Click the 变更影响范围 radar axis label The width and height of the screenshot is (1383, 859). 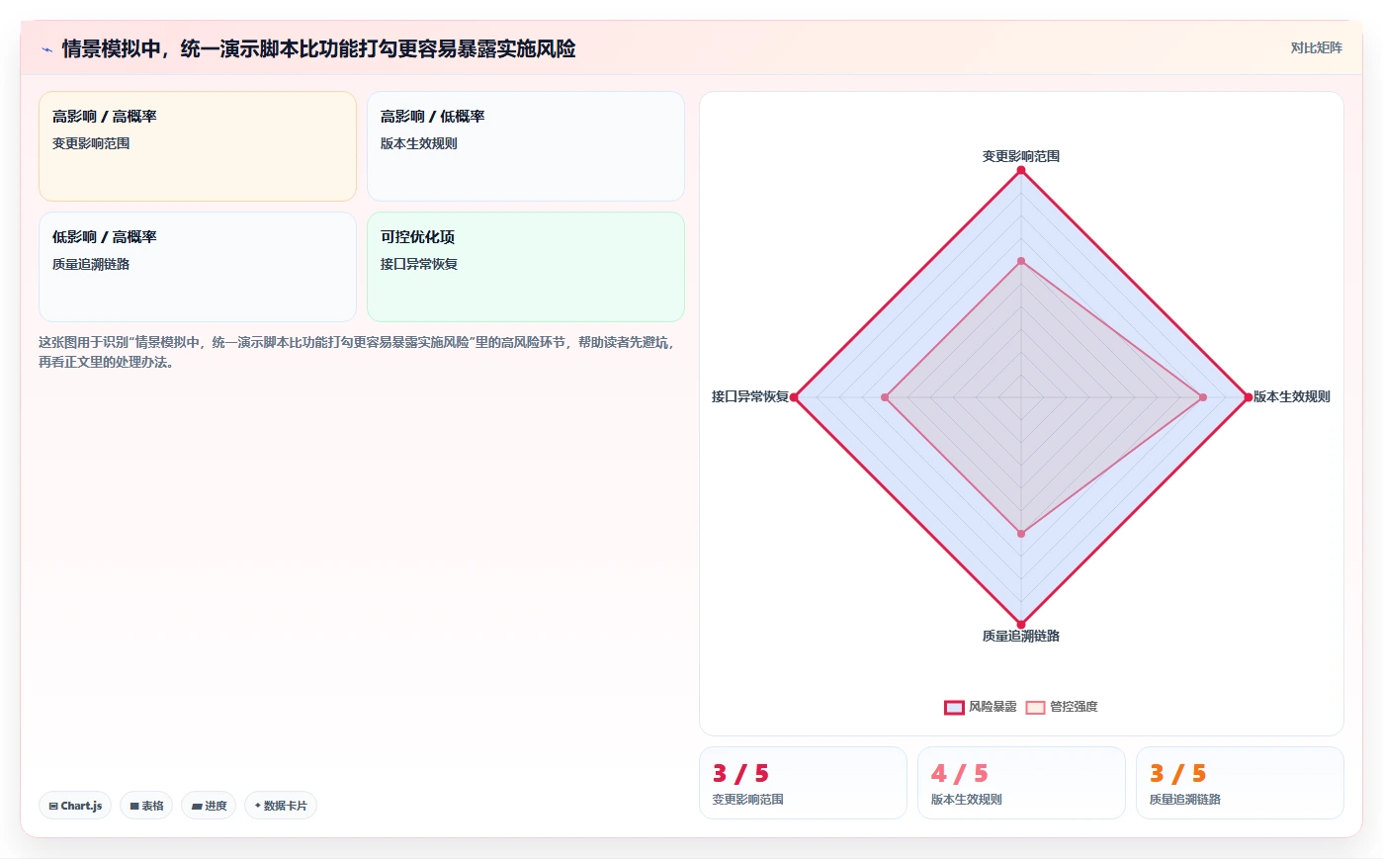click(x=1021, y=156)
